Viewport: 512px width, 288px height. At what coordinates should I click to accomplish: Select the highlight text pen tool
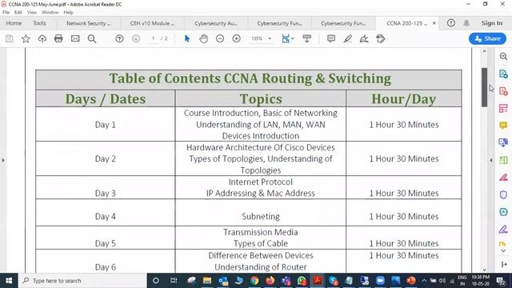click(348, 38)
